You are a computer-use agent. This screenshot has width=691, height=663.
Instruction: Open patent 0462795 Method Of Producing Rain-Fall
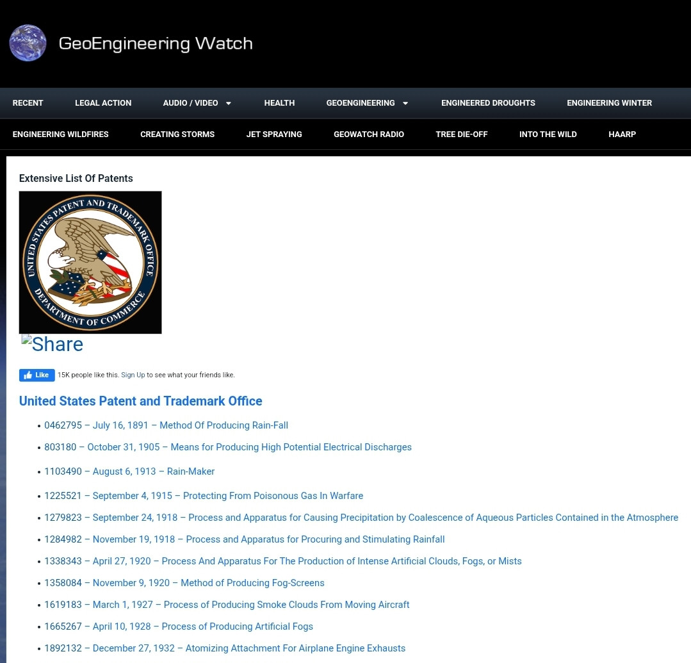coord(166,425)
